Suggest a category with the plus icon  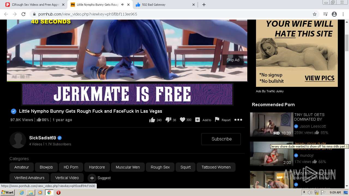pos(92,178)
